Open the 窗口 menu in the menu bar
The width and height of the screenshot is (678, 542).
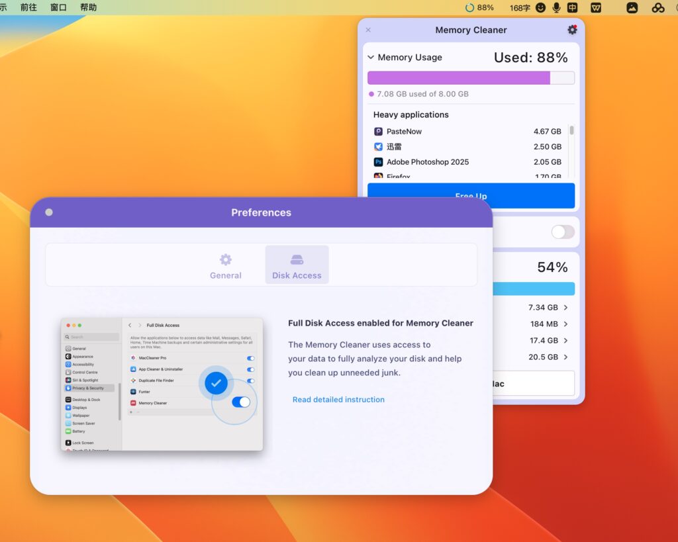(58, 7)
